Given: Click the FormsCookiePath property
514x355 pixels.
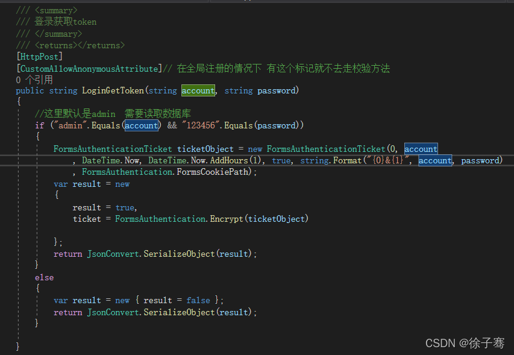Looking at the screenshot, I should tap(214, 172).
